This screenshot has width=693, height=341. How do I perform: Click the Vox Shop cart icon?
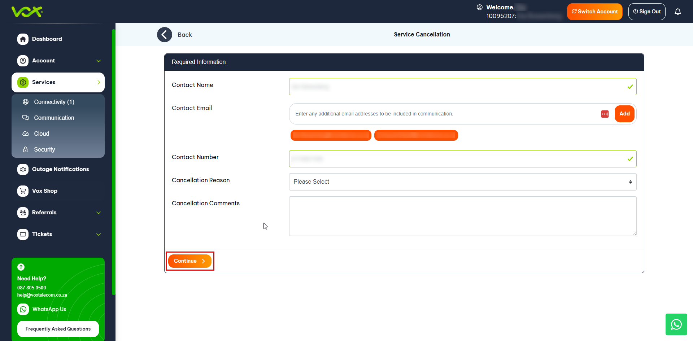[23, 191]
